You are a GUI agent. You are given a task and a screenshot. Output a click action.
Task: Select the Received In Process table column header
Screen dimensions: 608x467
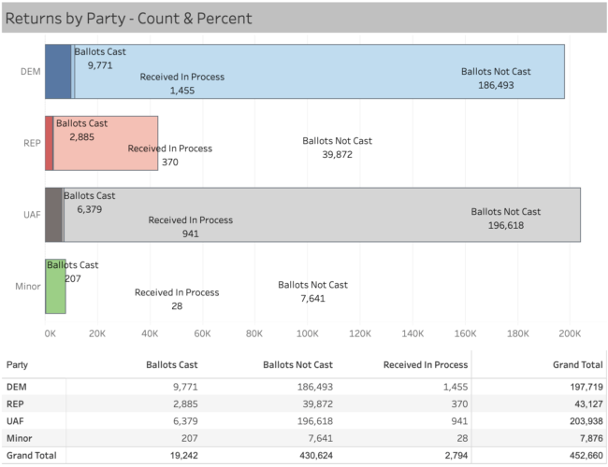point(426,364)
